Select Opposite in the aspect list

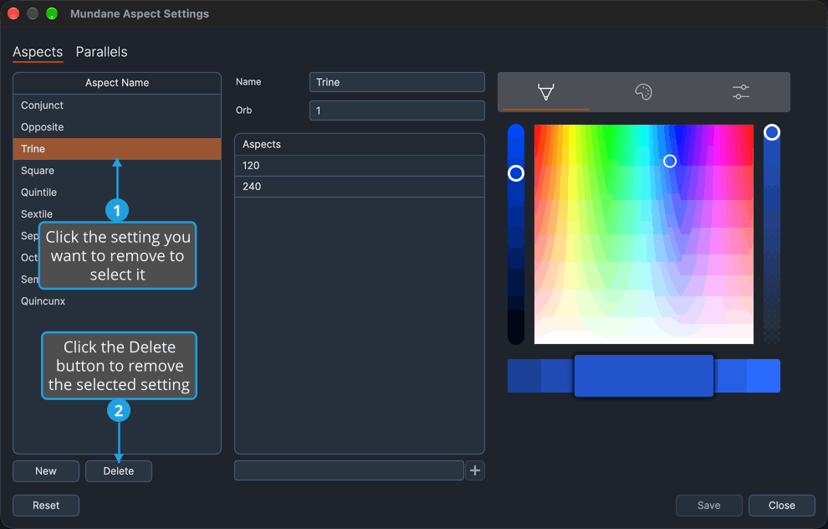click(x=117, y=127)
